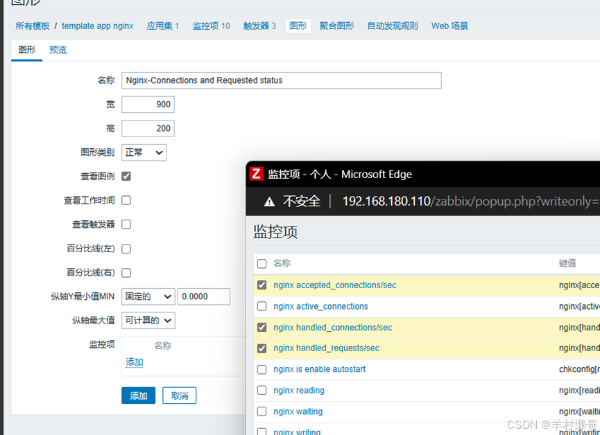Image resolution: width=600 pixels, height=435 pixels.
Task: Open nginx accepted_connections/sec item link
Action: tap(335, 285)
